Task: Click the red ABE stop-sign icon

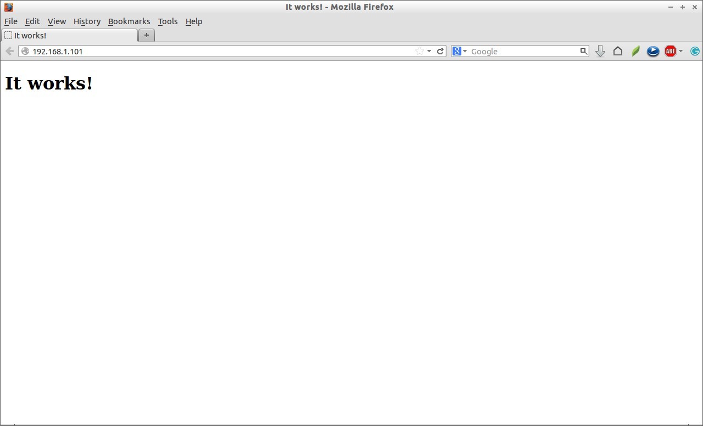Action: [x=670, y=51]
